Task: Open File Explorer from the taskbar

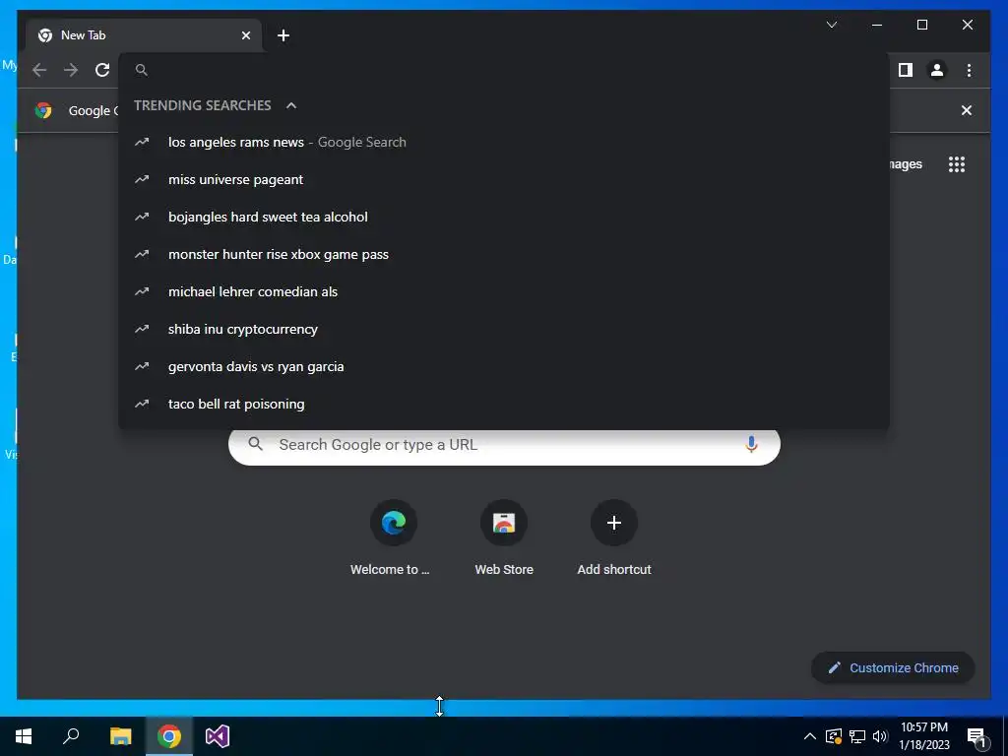Action: click(120, 736)
